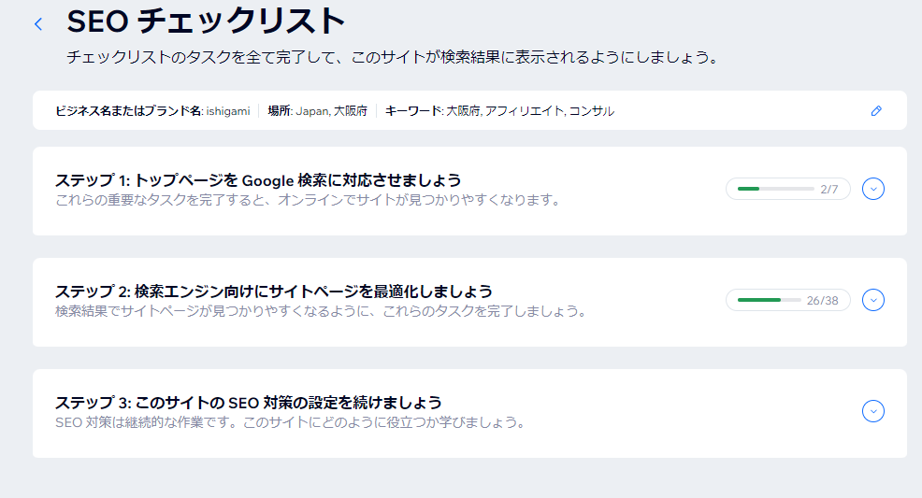The height and width of the screenshot is (498, 922).
Task: Click the Step 2 progress bar showing 26/38
Action: 788,300
